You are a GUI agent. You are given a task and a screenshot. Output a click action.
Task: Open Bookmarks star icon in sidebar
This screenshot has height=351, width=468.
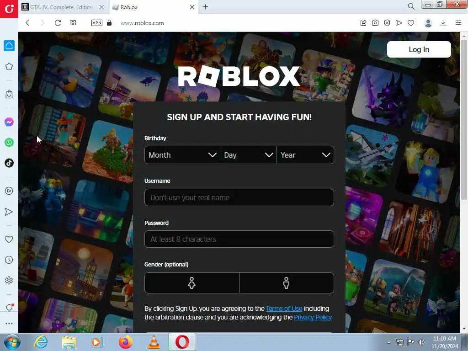coord(9,66)
